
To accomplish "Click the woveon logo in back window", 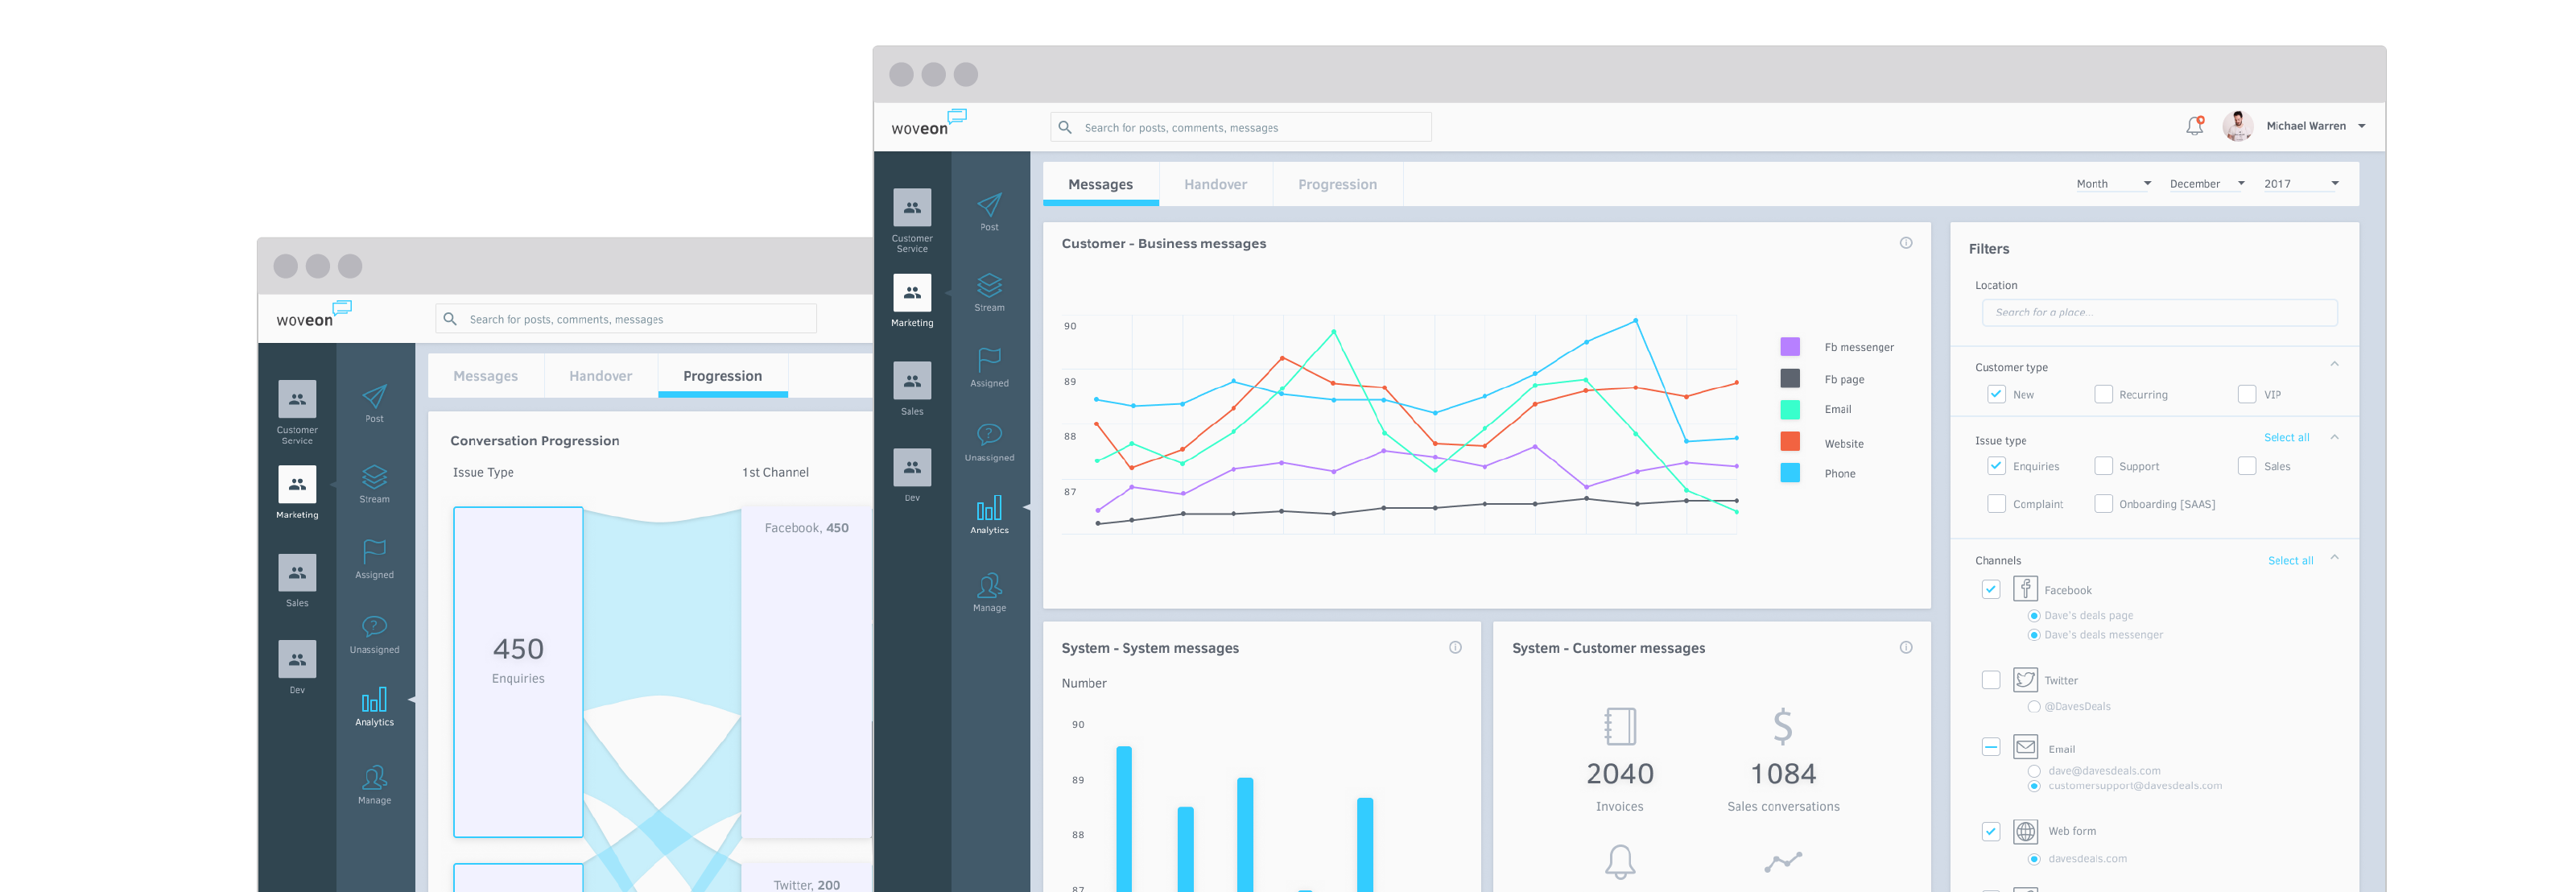I will [313, 315].
